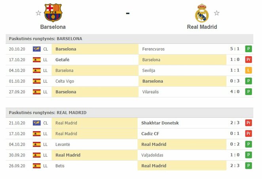Screen dimensions: 262x179
Task: Click Champions League flag icon for Barselona–Ferencvaros
Action: (37, 49)
